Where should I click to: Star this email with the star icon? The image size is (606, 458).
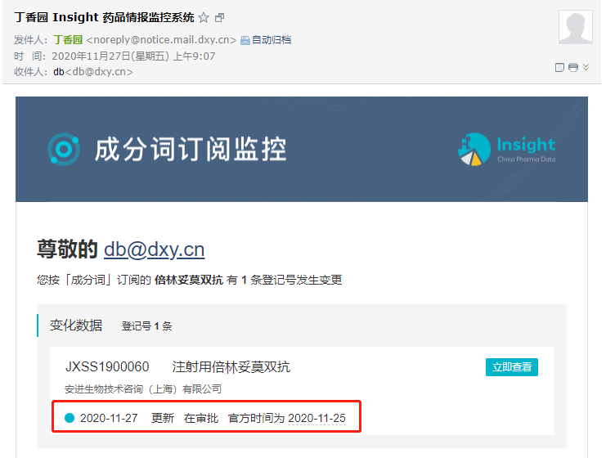204,18
